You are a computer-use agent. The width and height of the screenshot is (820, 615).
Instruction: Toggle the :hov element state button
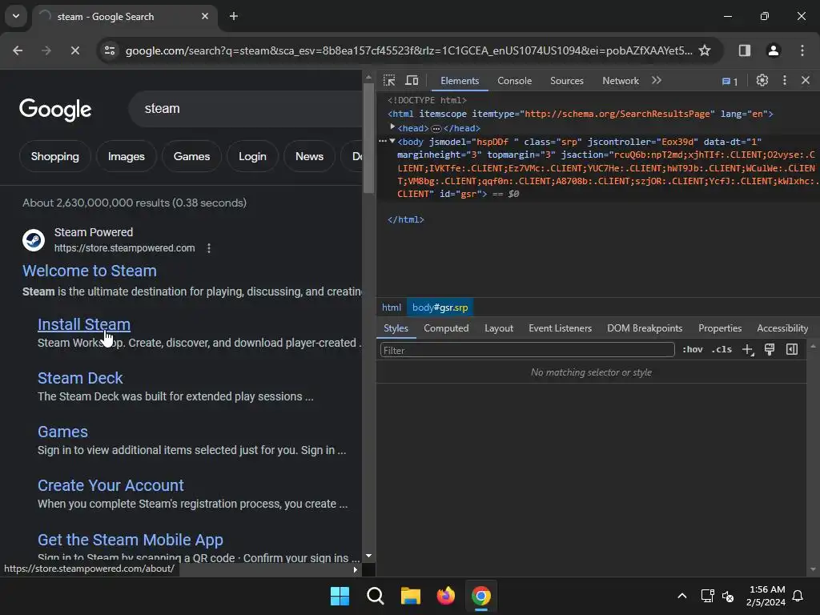693,349
